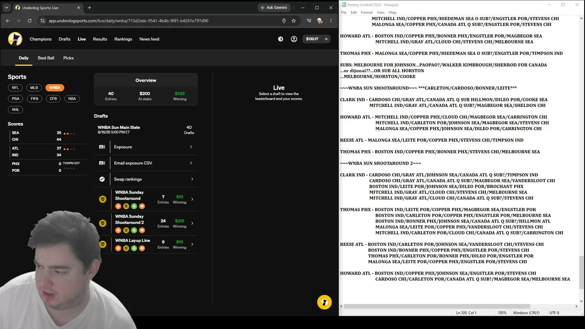Open Notepad's Format menu
This screenshot has height=329, width=585.
pos(367,12)
